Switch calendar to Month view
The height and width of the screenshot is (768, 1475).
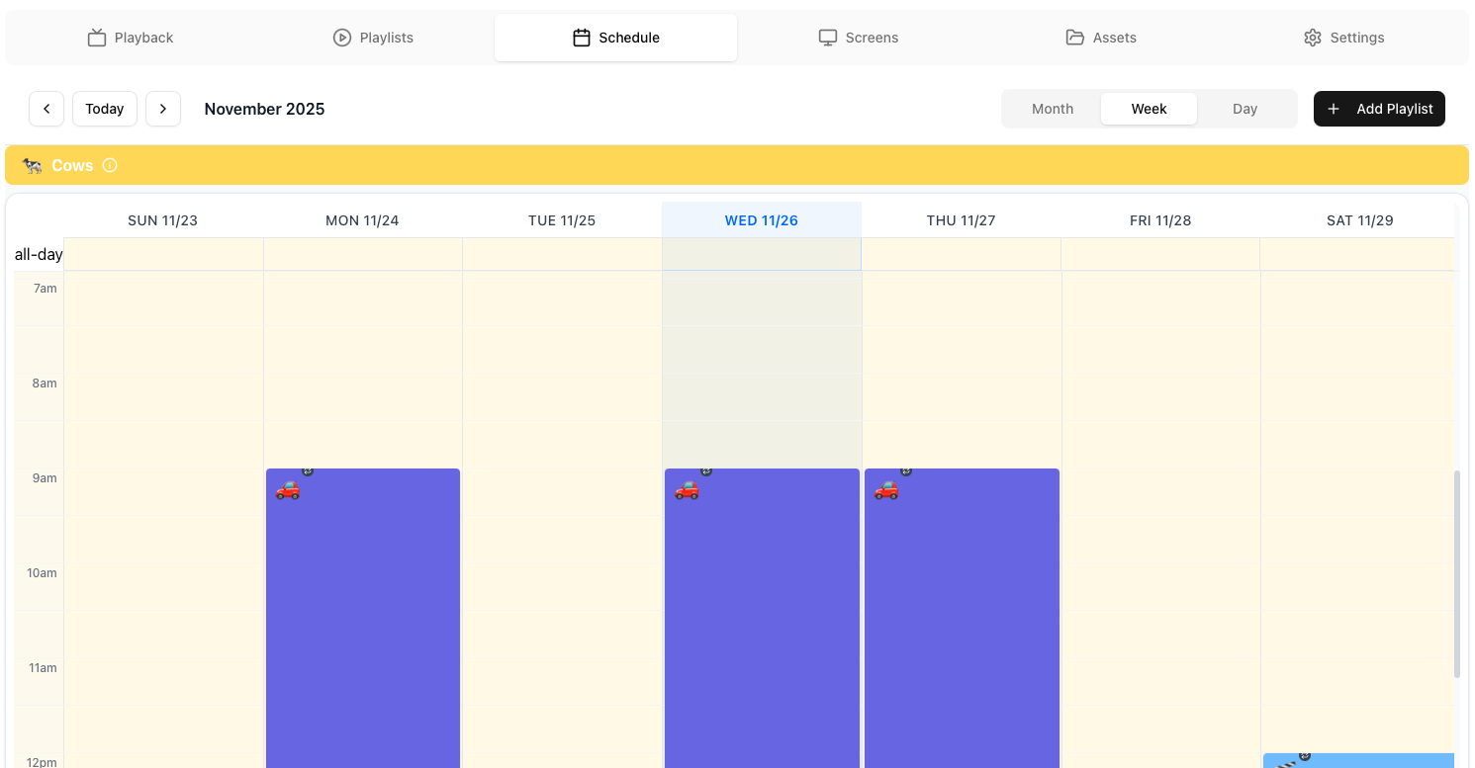click(x=1052, y=109)
